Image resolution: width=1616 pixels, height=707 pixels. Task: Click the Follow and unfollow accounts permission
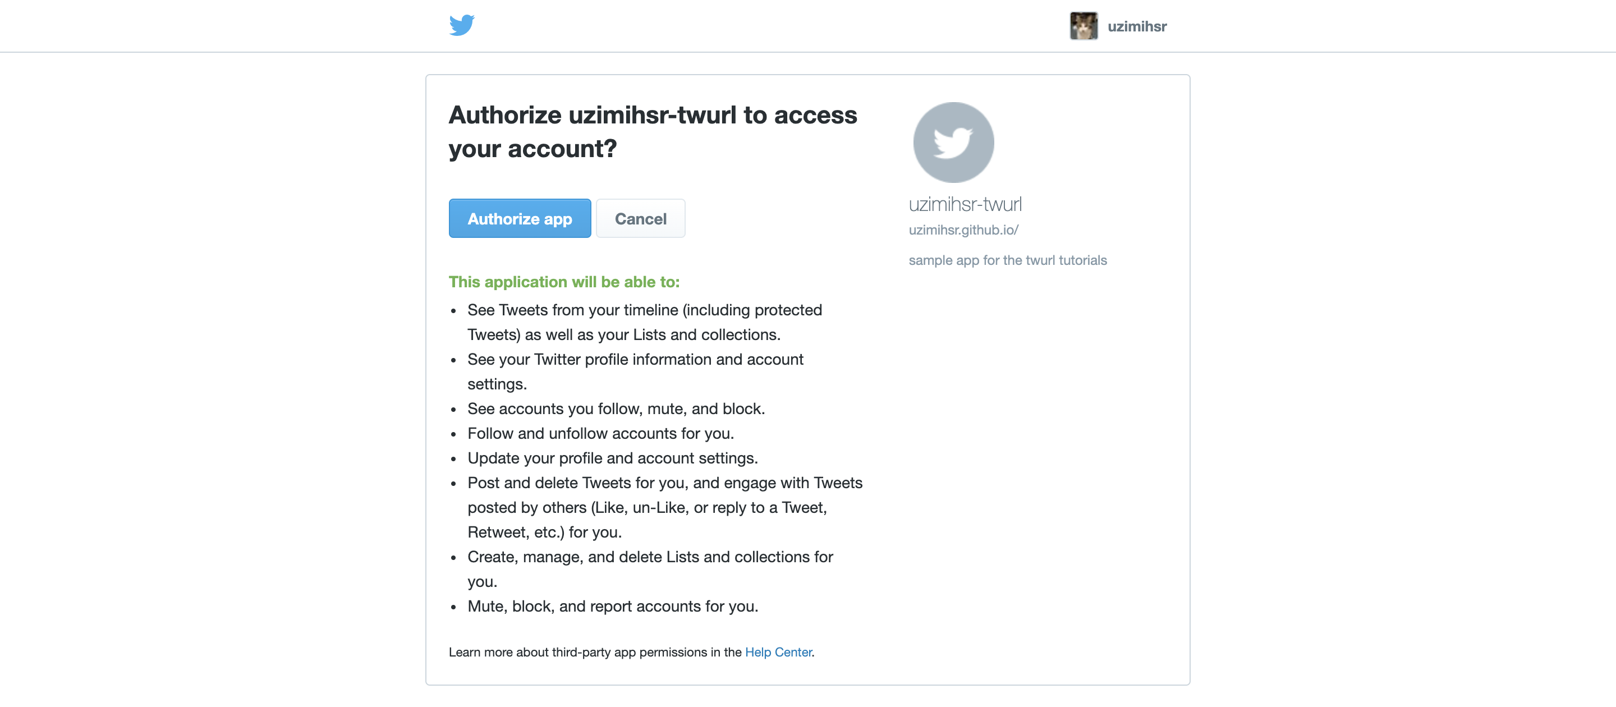pyautogui.click(x=600, y=433)
